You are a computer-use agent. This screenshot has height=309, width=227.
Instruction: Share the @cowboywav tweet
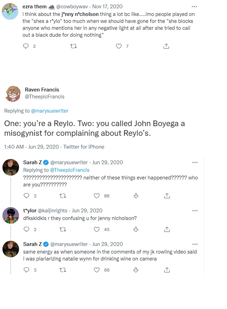tap(166, 46)
